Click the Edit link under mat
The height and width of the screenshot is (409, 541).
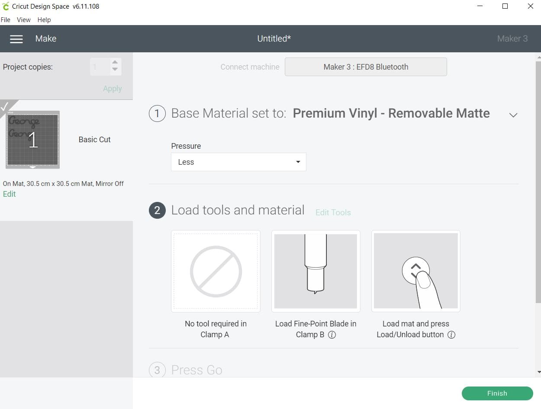tap(9, 194)
